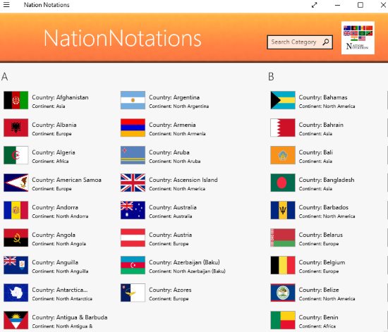Select the Belarus flag icon
388x332 pixels.
pyautogui.click(x=283, y=238)
